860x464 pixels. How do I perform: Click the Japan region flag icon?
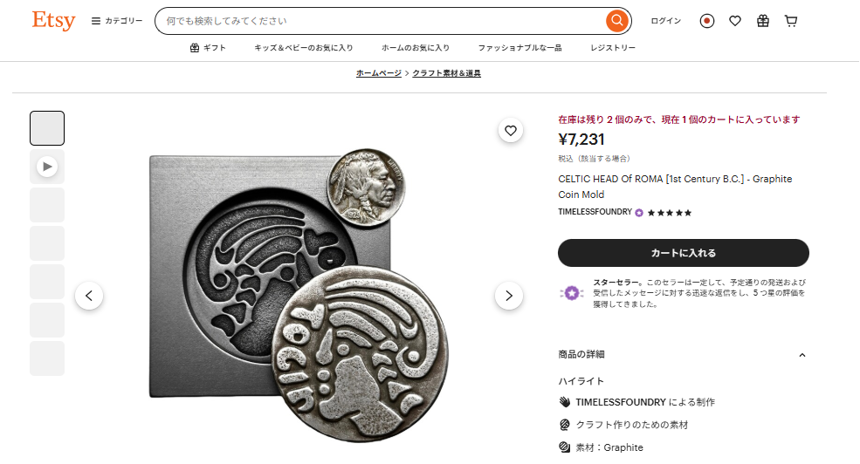pyautogui.click(x=707, y=21)
